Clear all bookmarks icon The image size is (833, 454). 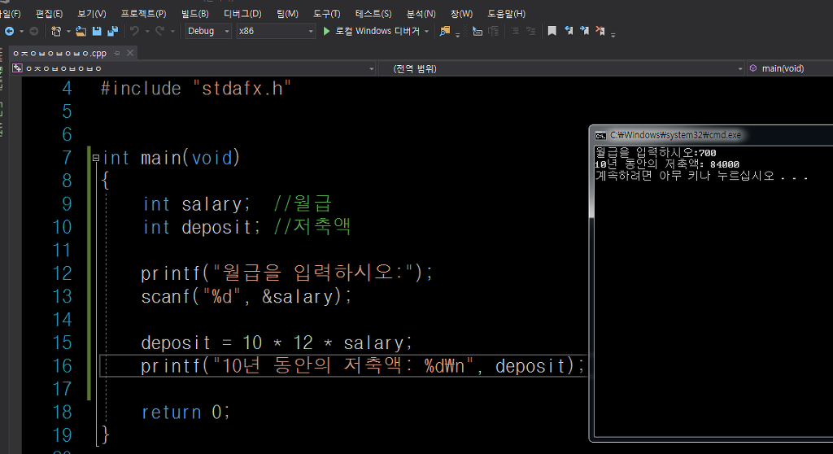click(x=600, y=32)
